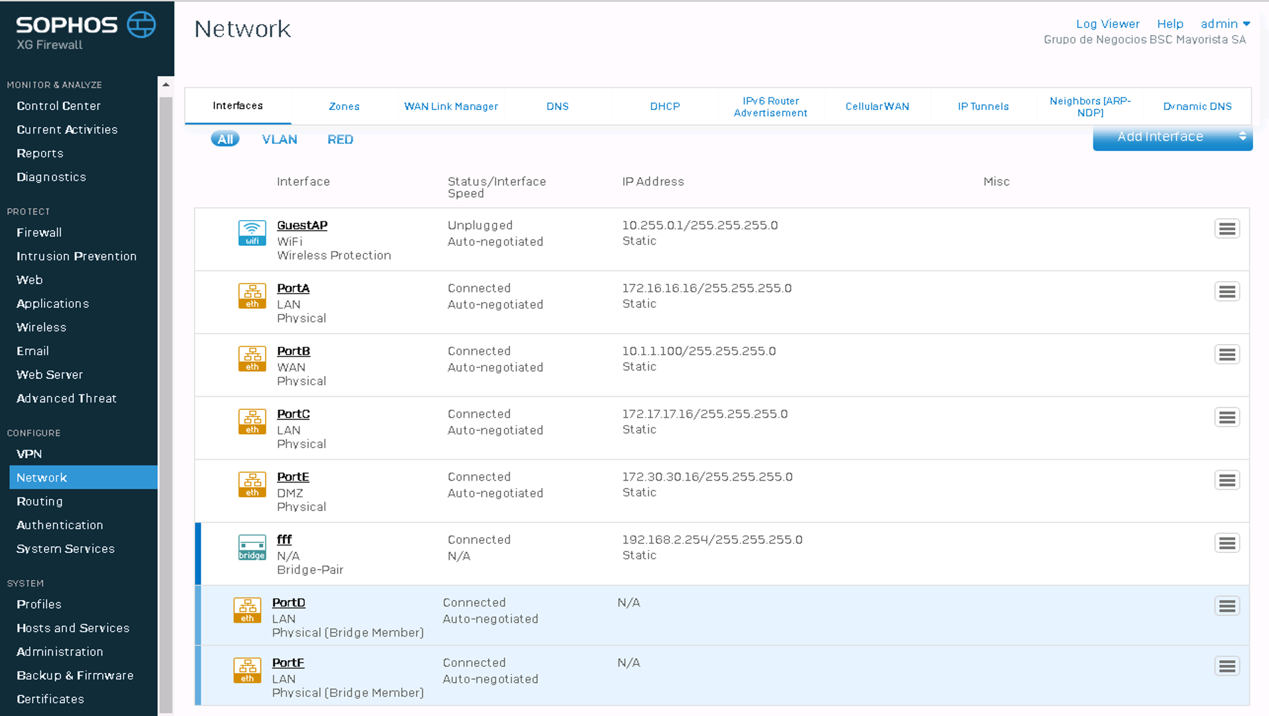Open the IP Tunnels tab
1269x716 pixels.
[983, 107]
